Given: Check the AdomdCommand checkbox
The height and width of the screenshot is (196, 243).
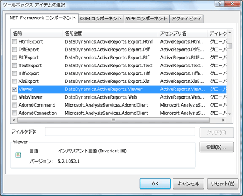Looking at the screenshot, I should (15, 105).
